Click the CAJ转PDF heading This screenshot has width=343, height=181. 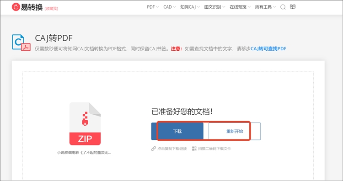click(54, 38)
